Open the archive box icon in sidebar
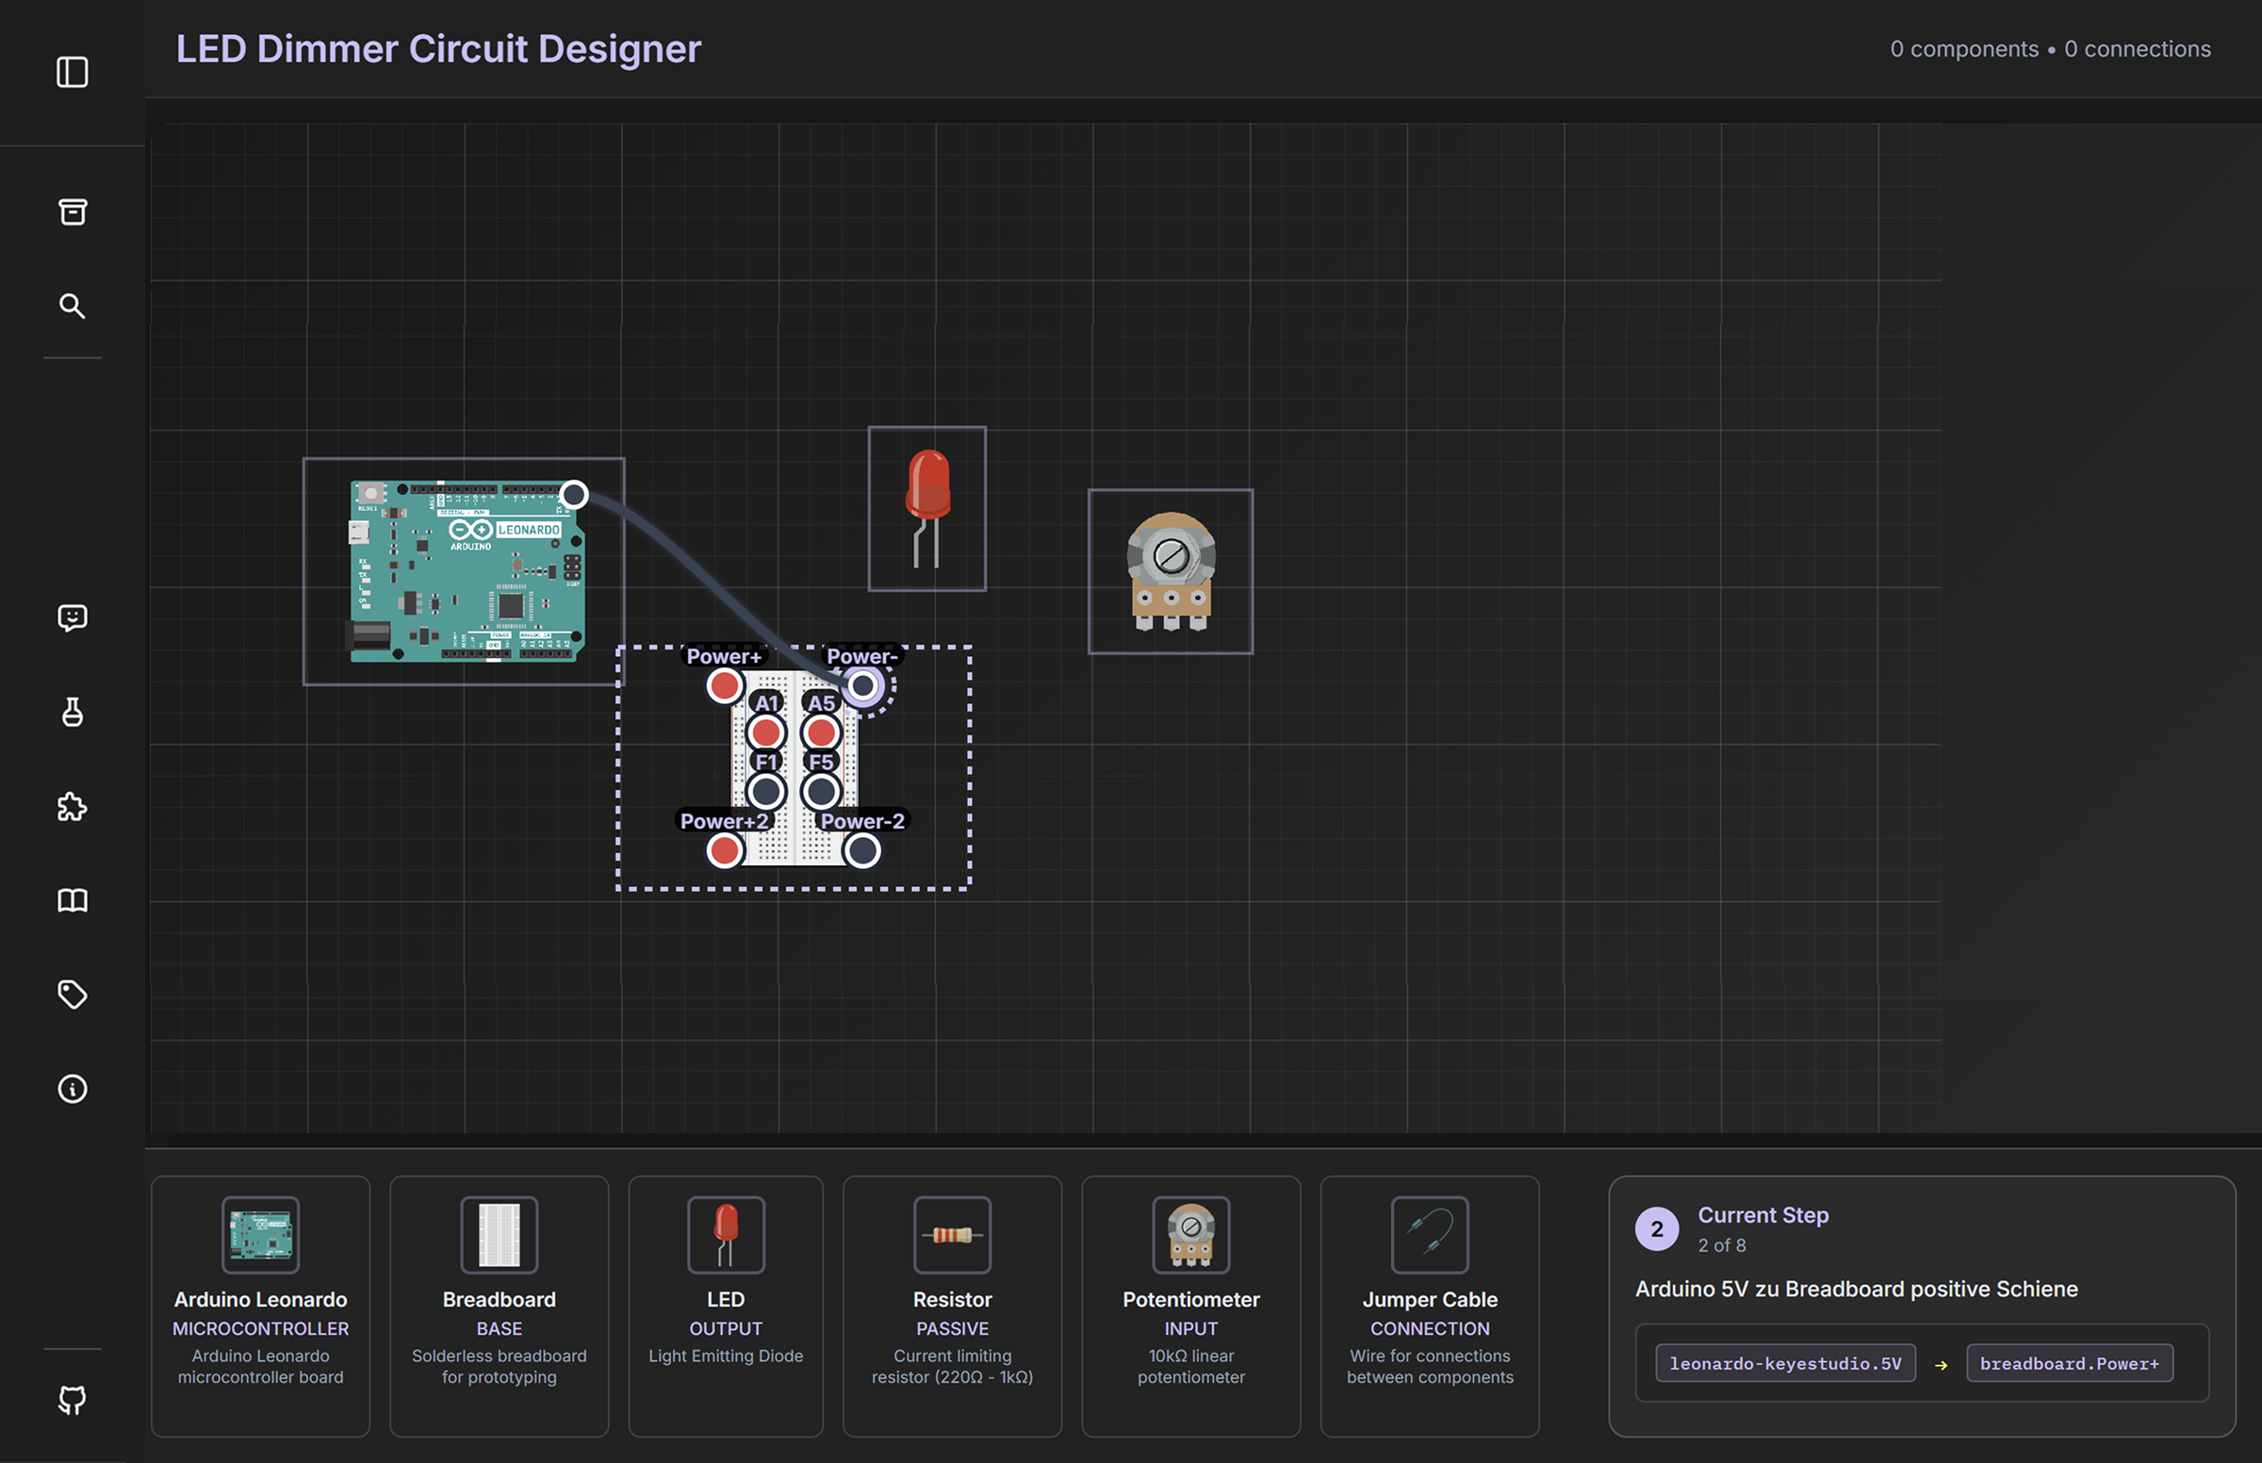 73,212
